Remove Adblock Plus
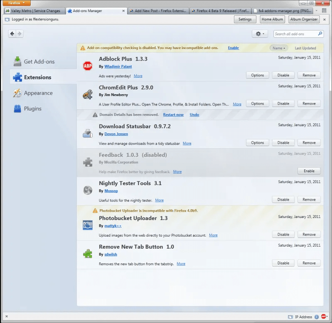 [x=309, y=75]
